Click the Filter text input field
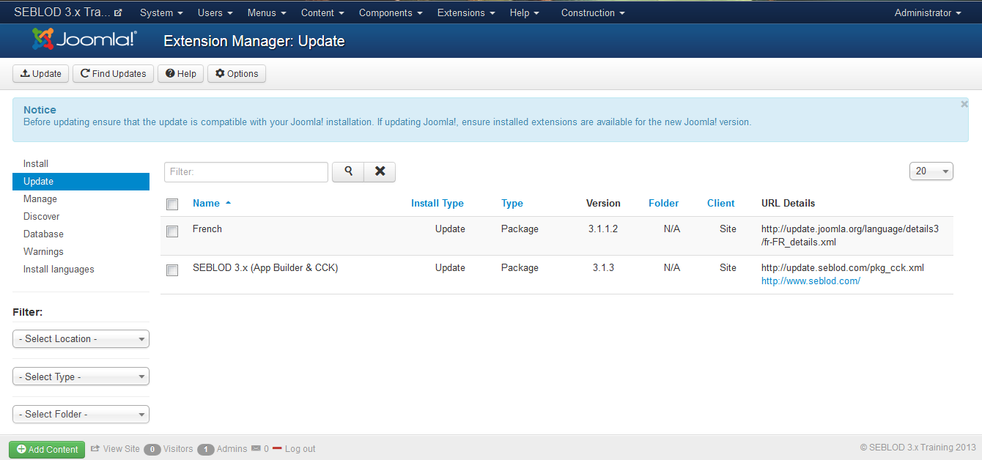982x460 pixels. [x=246, y=171]
